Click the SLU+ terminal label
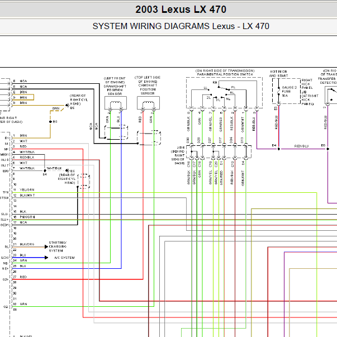Screen dimensions: 337x337 pyautogui.click(x=4, y=220)
